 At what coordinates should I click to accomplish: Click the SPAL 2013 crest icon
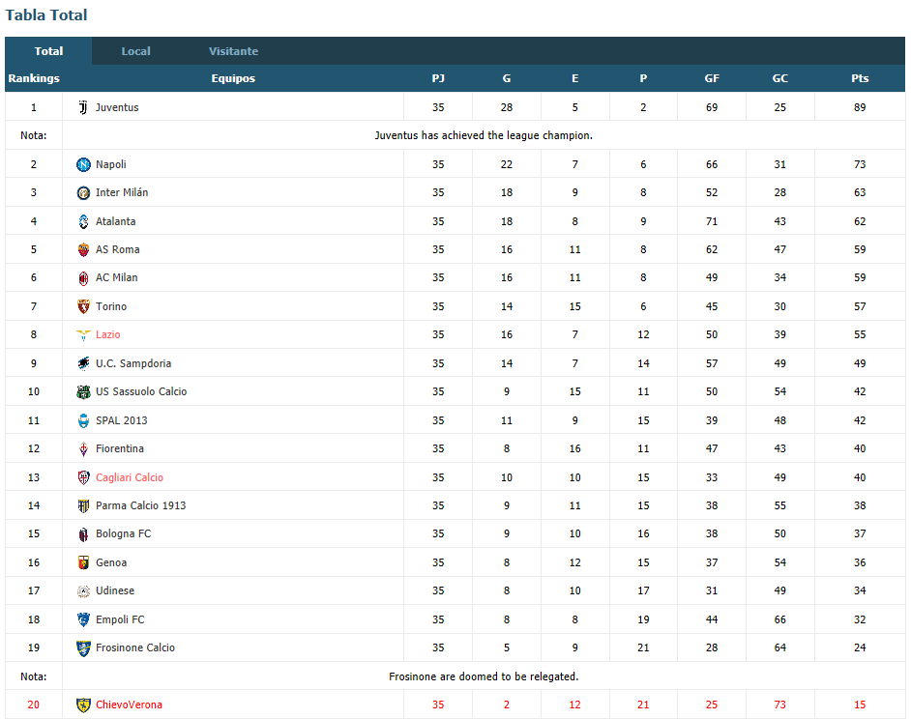click(83, 420)
